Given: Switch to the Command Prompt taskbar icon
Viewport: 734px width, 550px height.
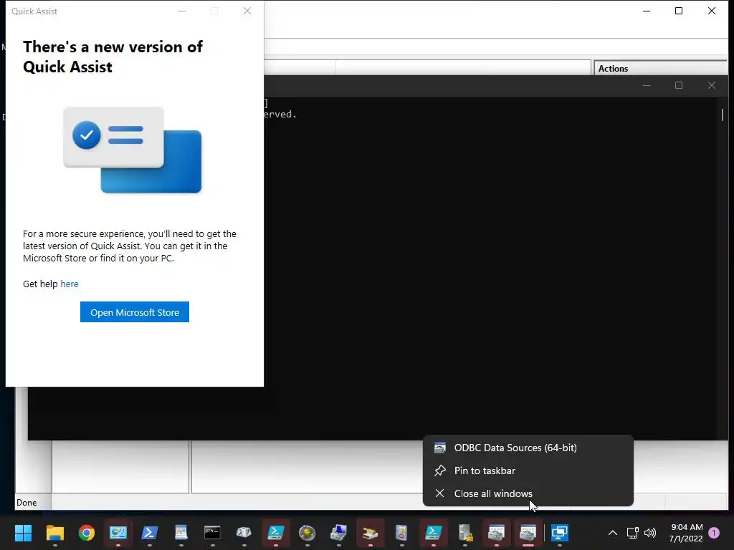Looking at the screenshot, I should click(x=212, y=533).
